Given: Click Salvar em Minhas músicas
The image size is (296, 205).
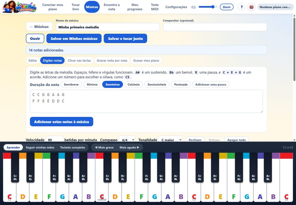Looking at the screenshot, I should pos(74,38).
